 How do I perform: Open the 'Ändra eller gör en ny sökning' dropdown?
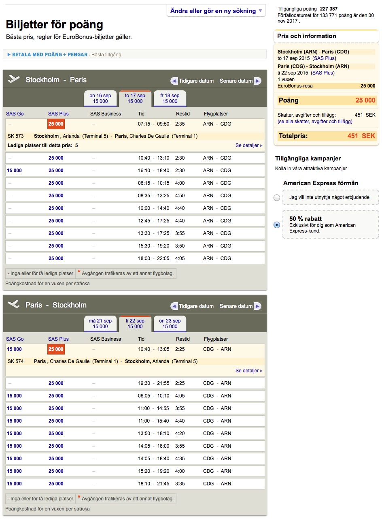pyautogui.click(x=216, y=11)
